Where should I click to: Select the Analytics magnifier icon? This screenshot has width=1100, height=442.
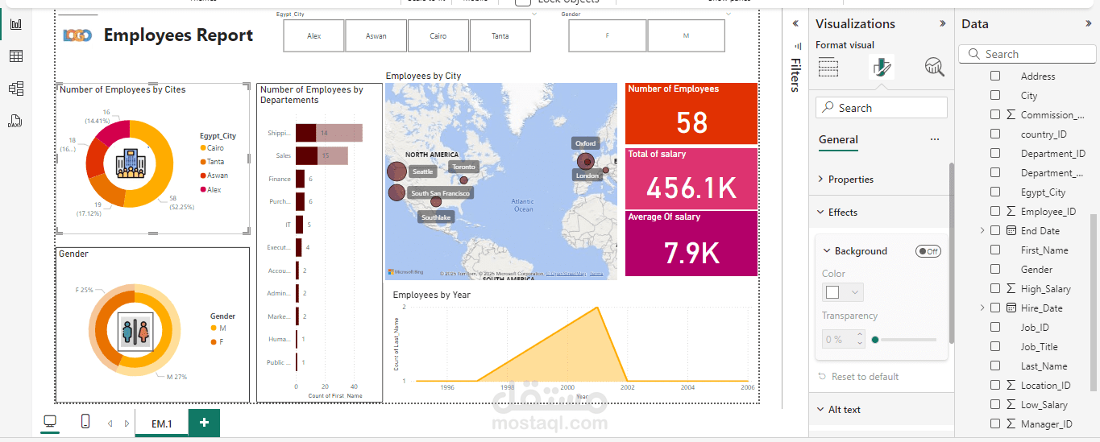[x=935, y=67]
